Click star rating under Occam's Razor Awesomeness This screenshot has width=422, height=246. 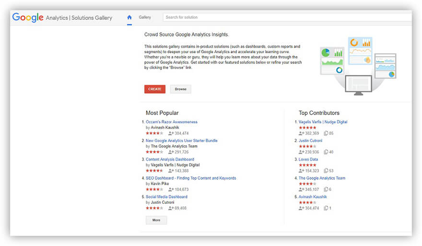coord(154,133)
